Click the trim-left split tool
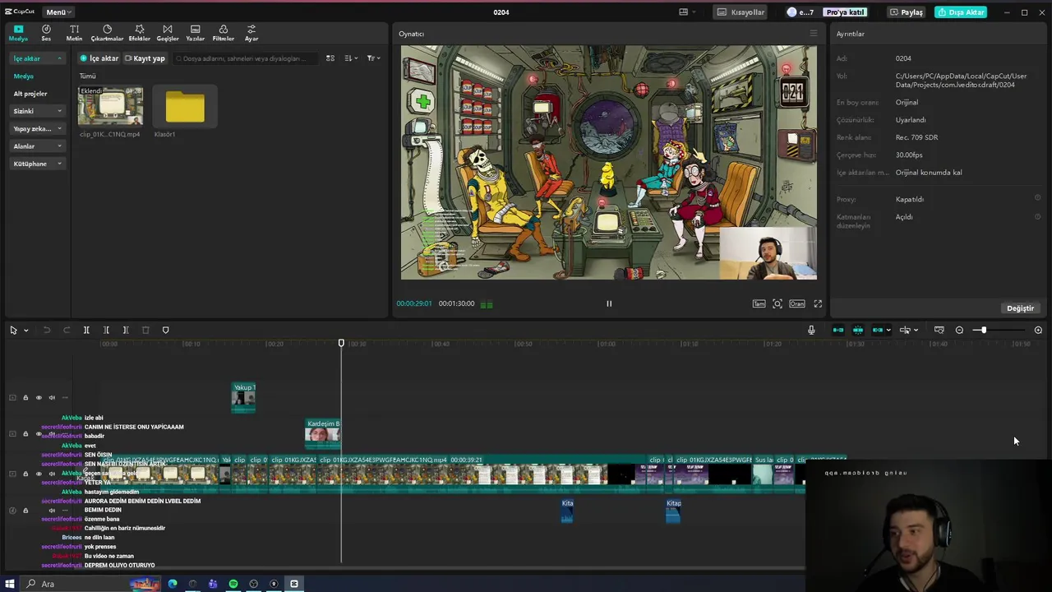Image resolution: width=1052 pixels, height=592 pixels. tap(106, 330)
